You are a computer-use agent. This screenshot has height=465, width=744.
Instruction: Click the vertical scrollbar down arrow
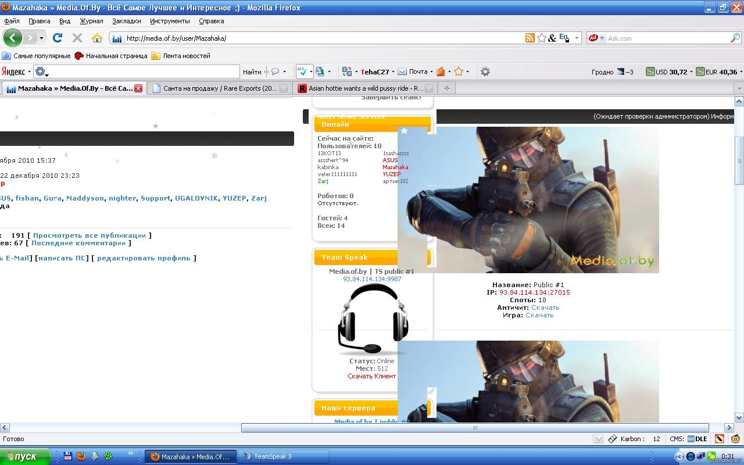coord(739,417)
